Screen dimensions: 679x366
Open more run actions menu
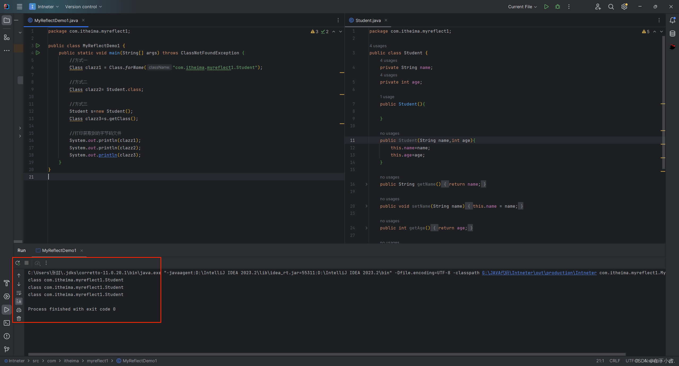[569, 7]
